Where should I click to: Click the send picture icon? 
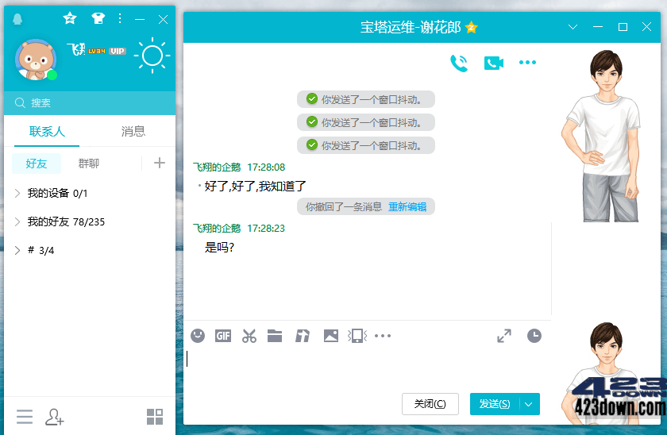(x=331, y=336)
